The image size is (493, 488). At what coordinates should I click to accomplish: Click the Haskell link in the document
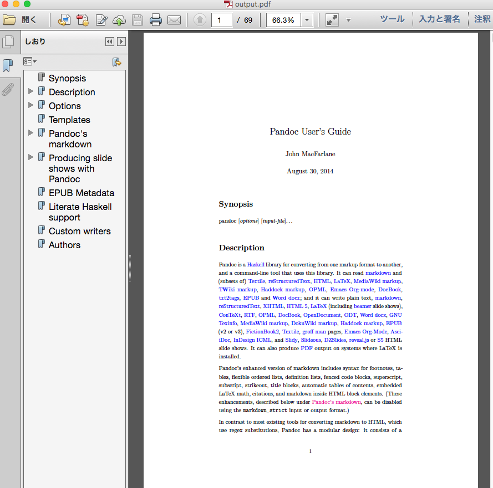point(256,265)
